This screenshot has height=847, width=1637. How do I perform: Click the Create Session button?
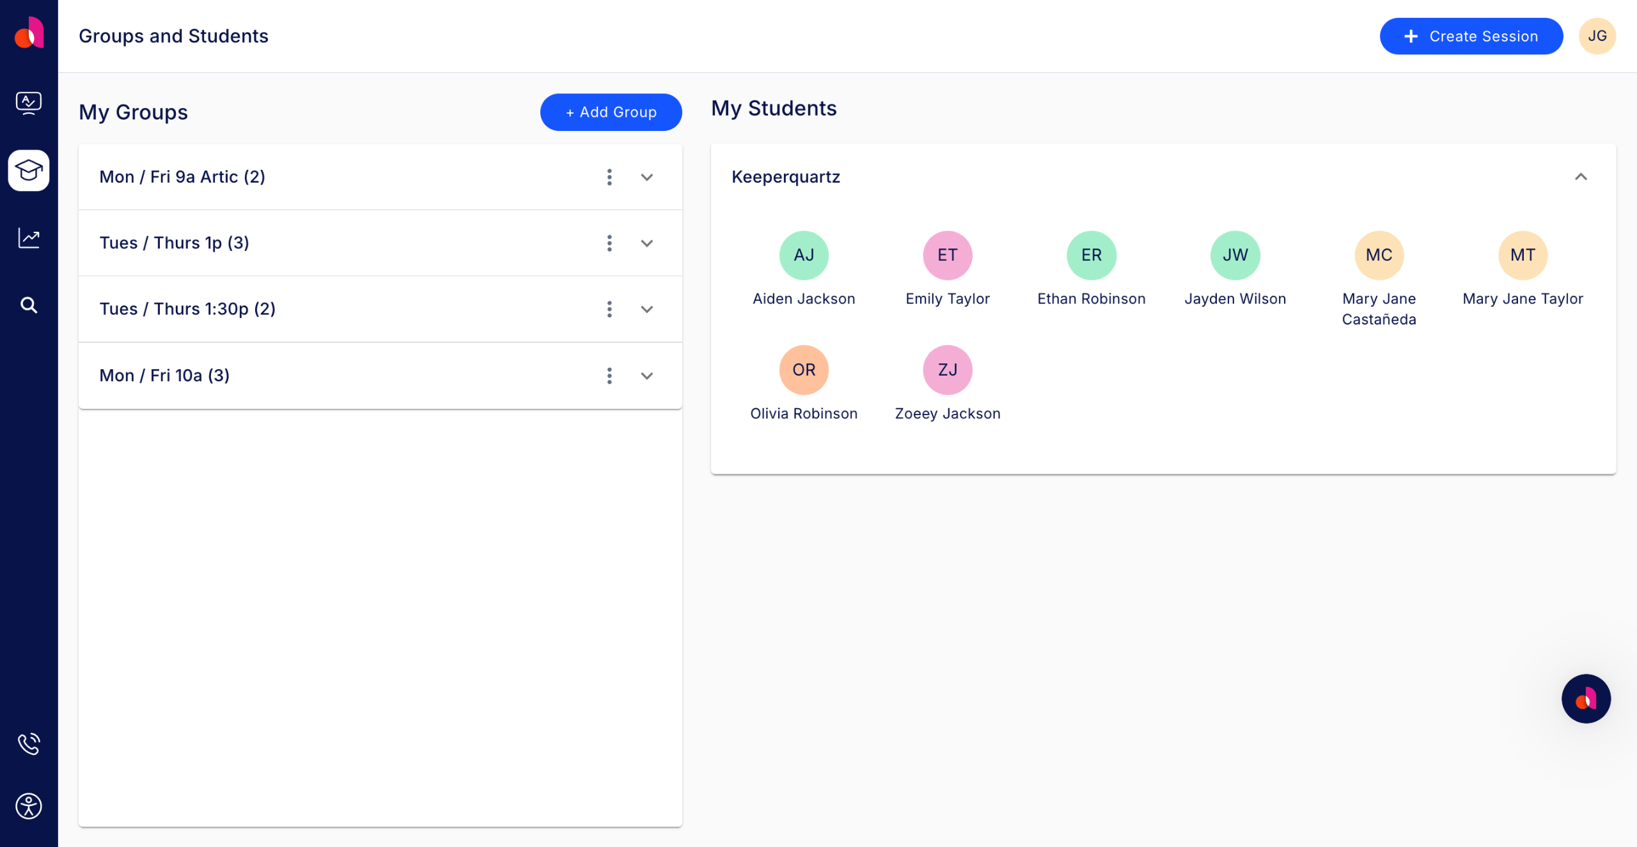[1471, 36]
